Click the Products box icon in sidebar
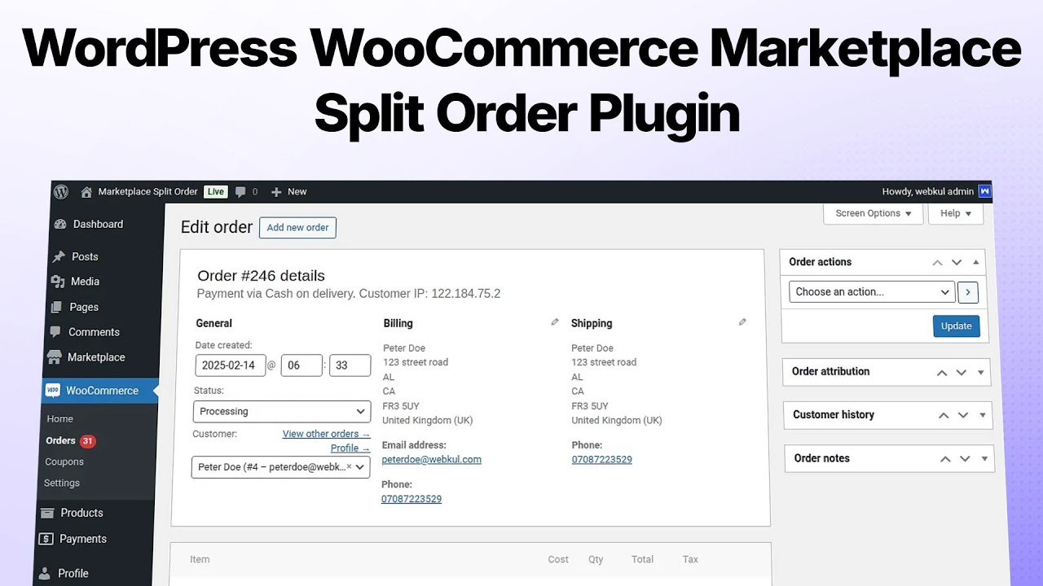 pos(47,513)
